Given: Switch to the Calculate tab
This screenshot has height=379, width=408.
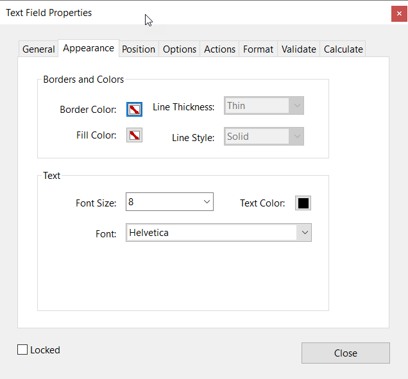Looking at the screenshot, I should click(x=343, y=49).
